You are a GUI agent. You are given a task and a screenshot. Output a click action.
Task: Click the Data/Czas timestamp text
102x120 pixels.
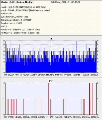(x=65, y=2)
